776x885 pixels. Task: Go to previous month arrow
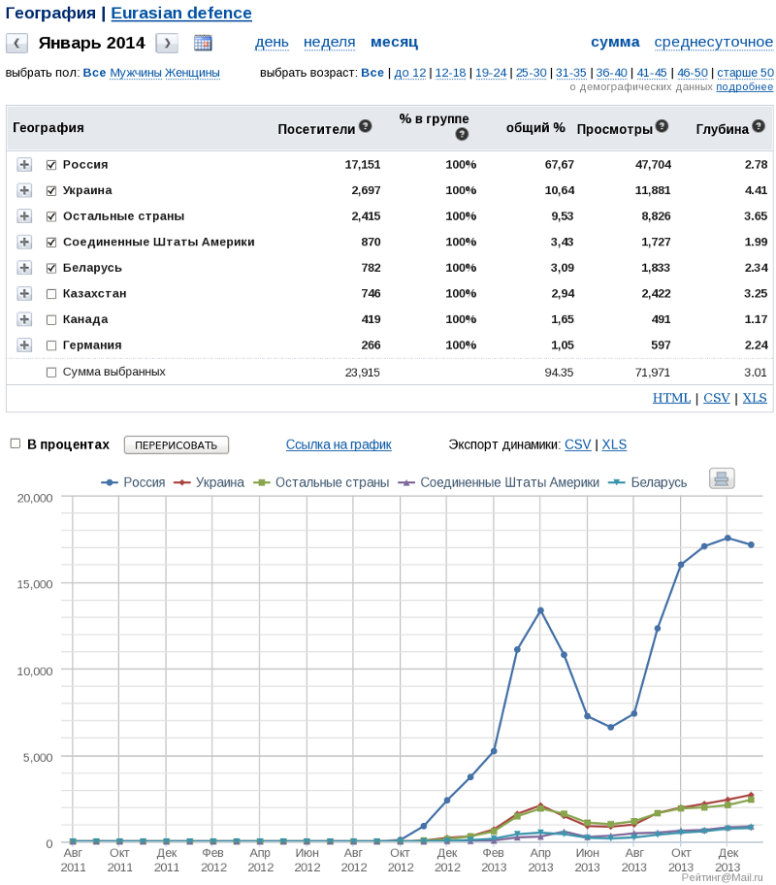16,43
